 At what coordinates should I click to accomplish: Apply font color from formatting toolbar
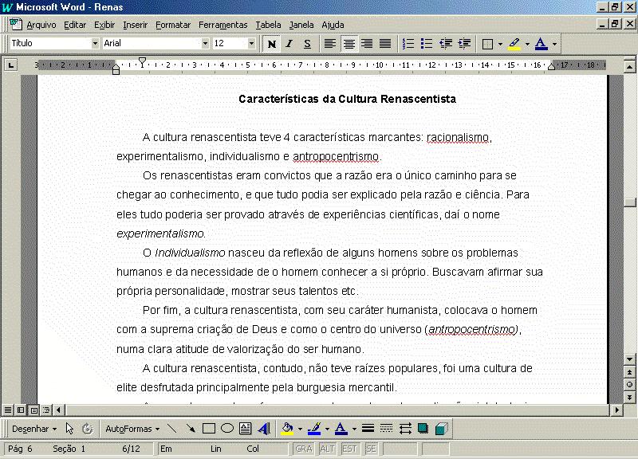pos(542,44)
